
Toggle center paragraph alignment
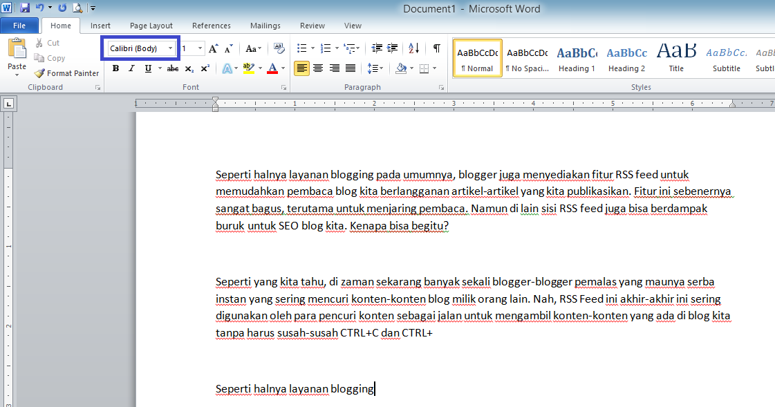coord(318,68)
